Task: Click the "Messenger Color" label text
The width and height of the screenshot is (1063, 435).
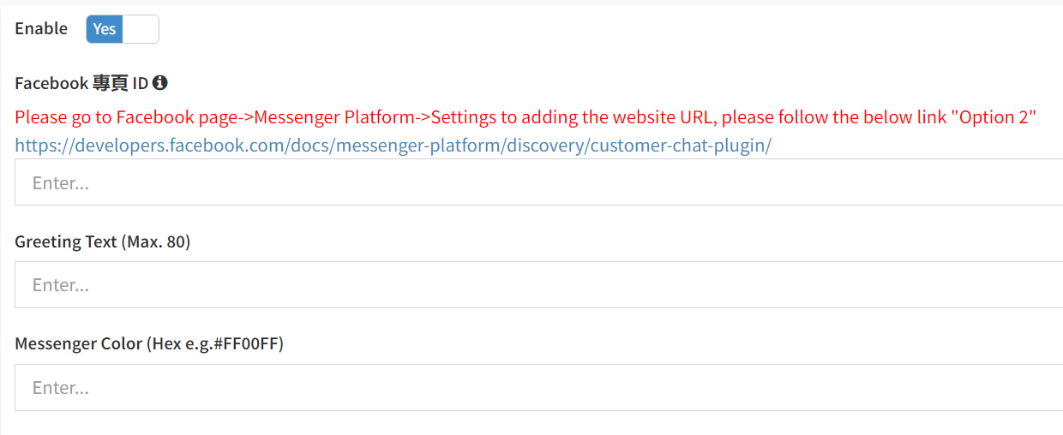Action: tap(78, 344)
